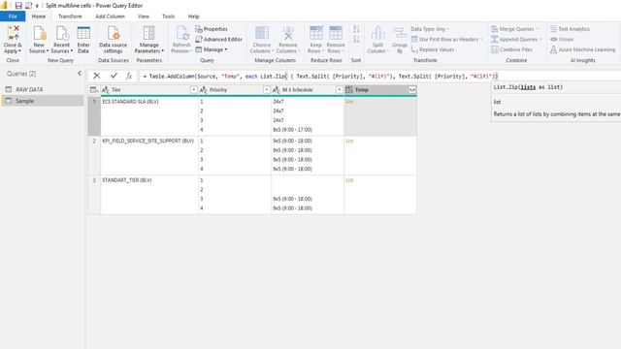Click cell KPI_FIELD_SERVICE_SITE_SUPPORT (BLV)

(149, 155)
